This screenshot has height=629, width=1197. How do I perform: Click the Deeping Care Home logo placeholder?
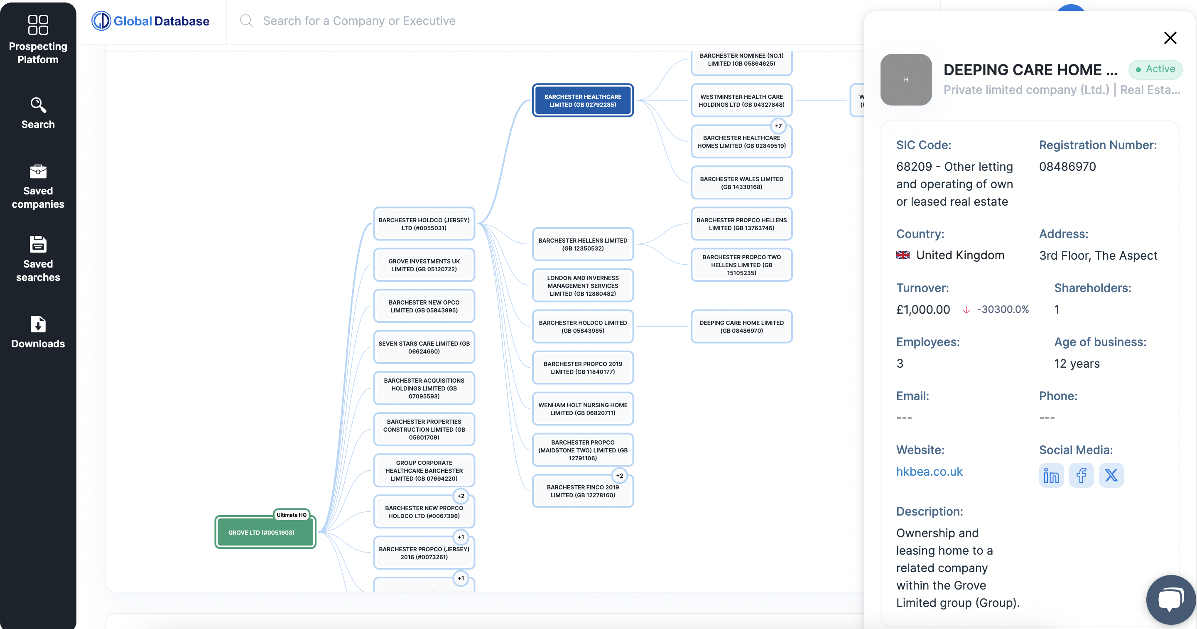tap(906, 79)
